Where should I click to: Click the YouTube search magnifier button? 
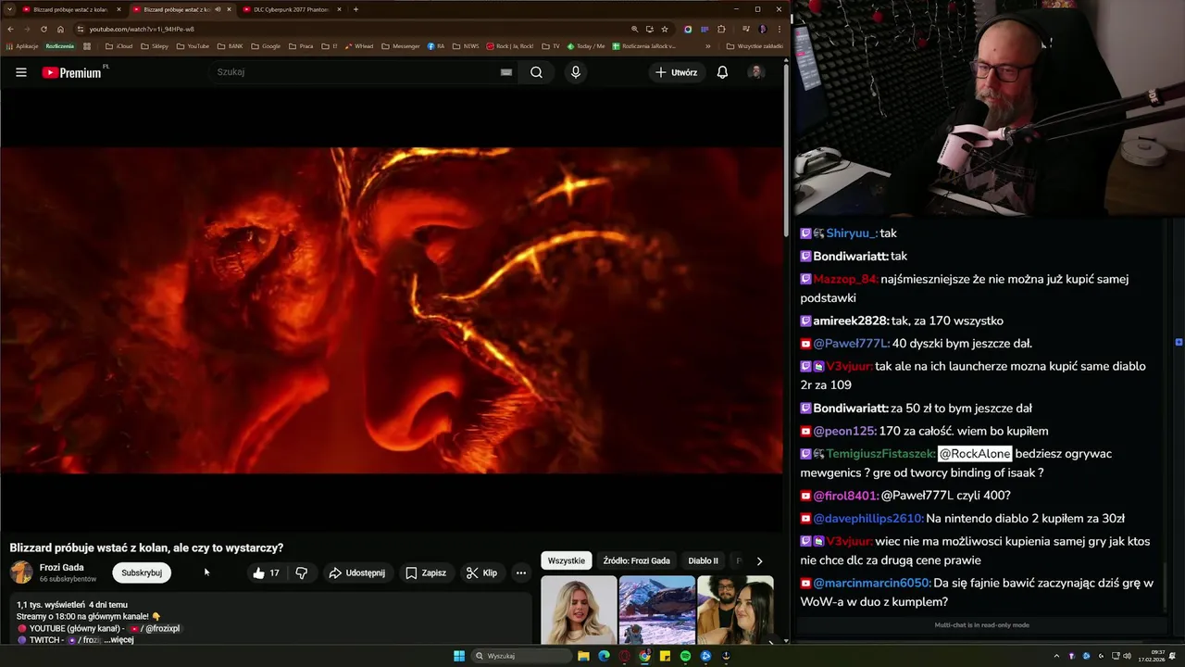(536, 72)
